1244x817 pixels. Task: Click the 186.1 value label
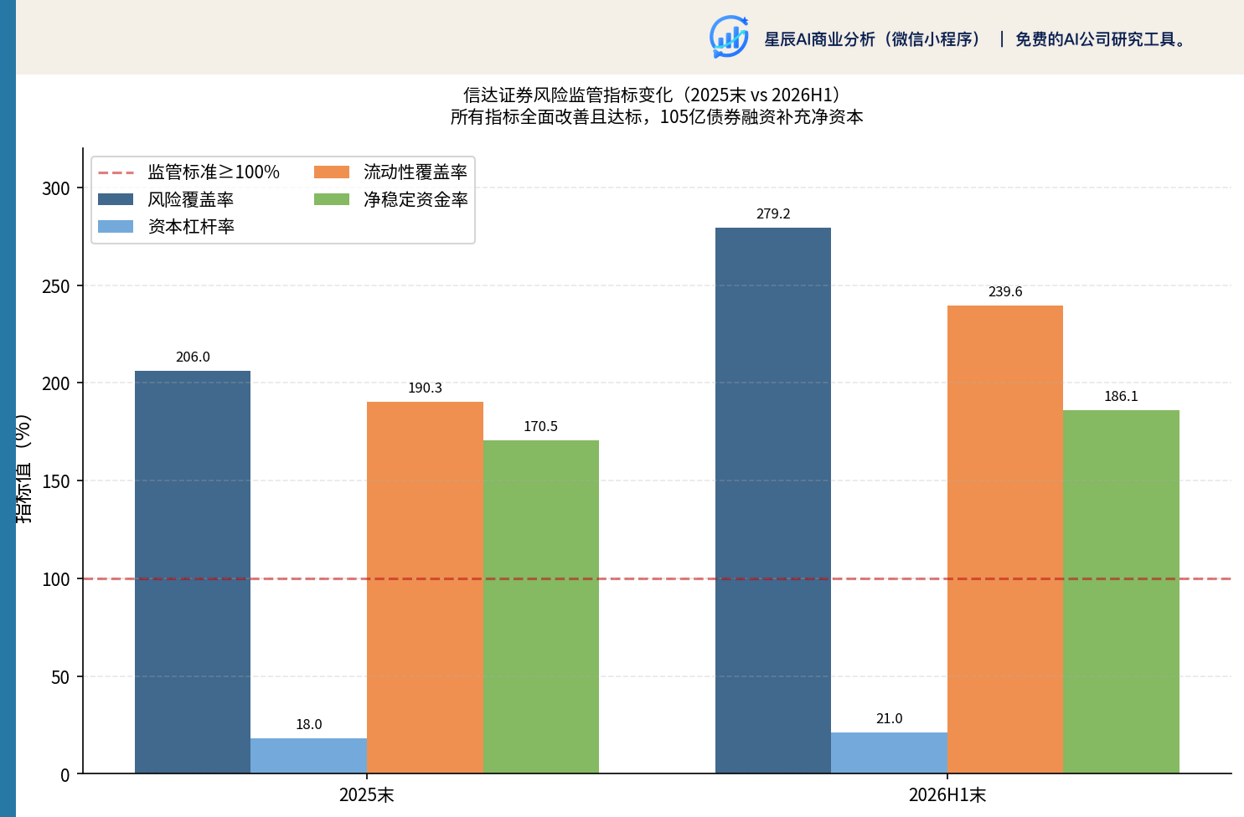coord(1121,397)
